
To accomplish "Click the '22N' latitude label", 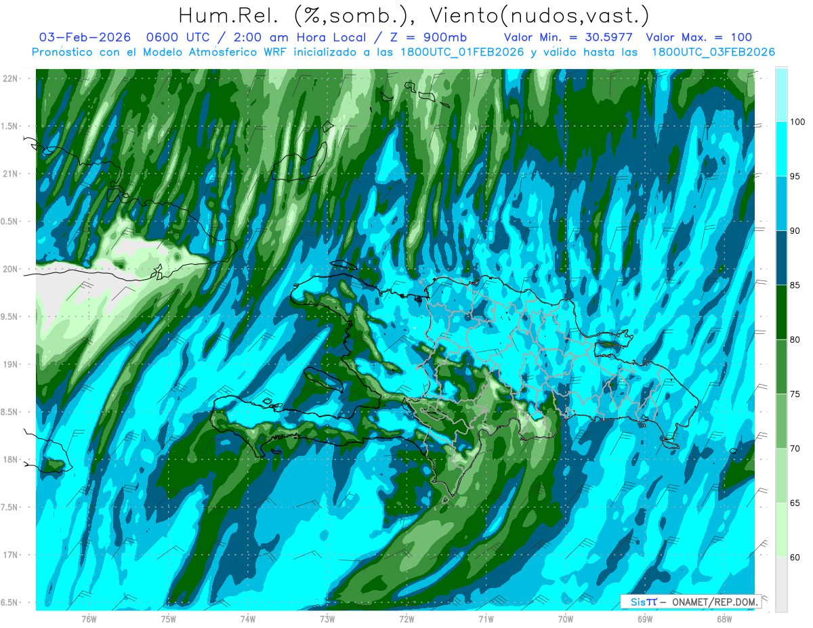I will [x=12, y=79].
